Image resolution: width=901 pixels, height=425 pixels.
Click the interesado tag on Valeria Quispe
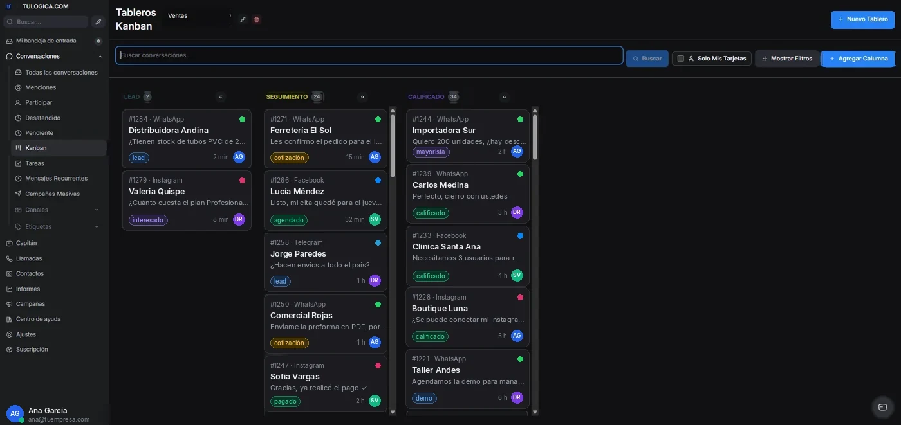click(x=148, y=220)
